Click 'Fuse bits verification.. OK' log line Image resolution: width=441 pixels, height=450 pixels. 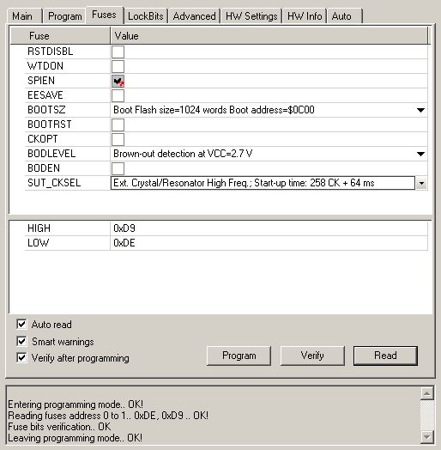pos(59,427)
